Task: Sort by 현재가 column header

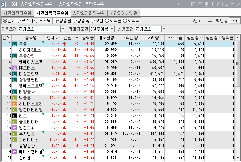Action: click(53, 38)
